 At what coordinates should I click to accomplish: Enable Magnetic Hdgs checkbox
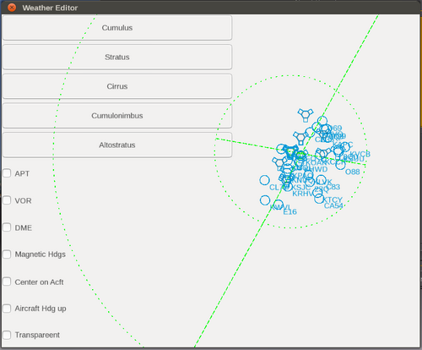point(7,254)
